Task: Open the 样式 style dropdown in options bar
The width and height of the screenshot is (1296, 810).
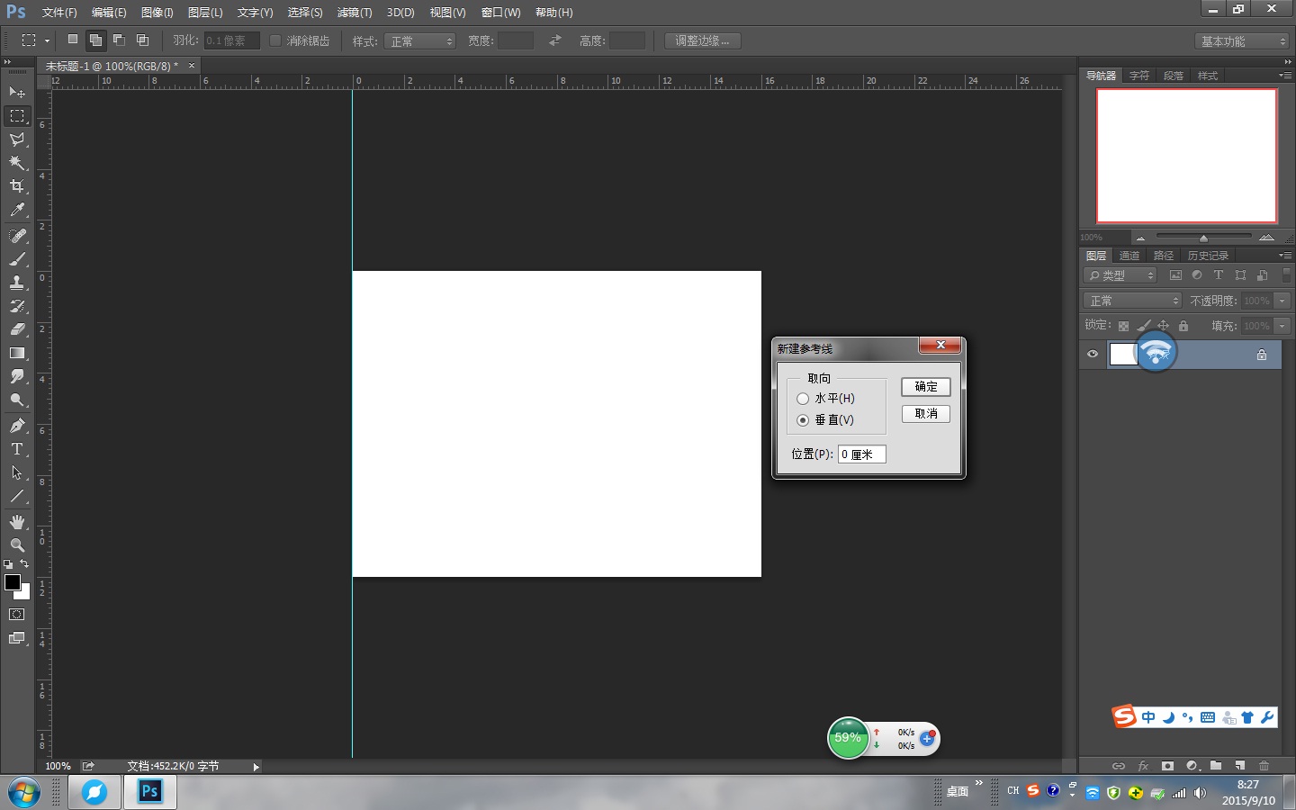Action: 420,41
